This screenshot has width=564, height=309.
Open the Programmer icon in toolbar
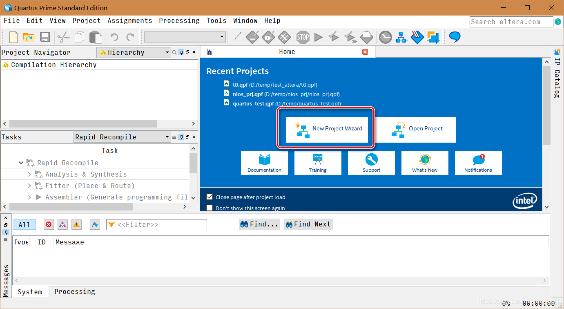417,37
